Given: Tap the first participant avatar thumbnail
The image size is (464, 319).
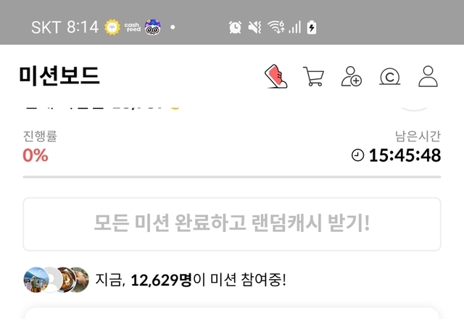Looking at the screenshot, I should click(36, 280).
